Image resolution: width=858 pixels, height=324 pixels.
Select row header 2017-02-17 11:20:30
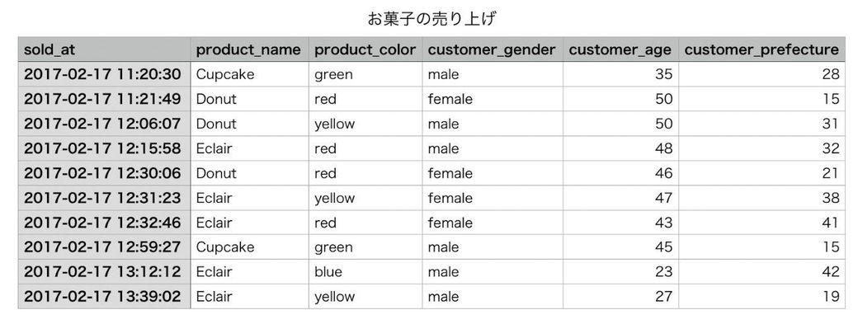click(104, 74)
